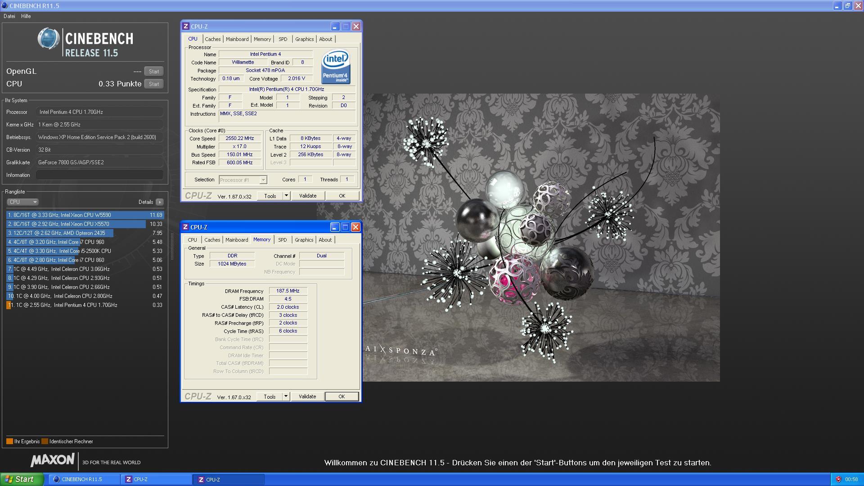Start the CPU benchmark test
The width and height of the screenshot is (864, 486).
coord(154,84)
